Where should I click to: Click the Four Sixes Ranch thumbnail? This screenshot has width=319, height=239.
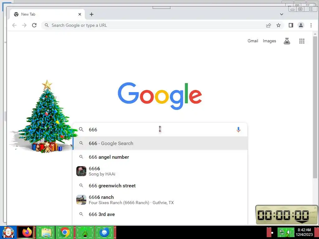[x=81, y=200]
